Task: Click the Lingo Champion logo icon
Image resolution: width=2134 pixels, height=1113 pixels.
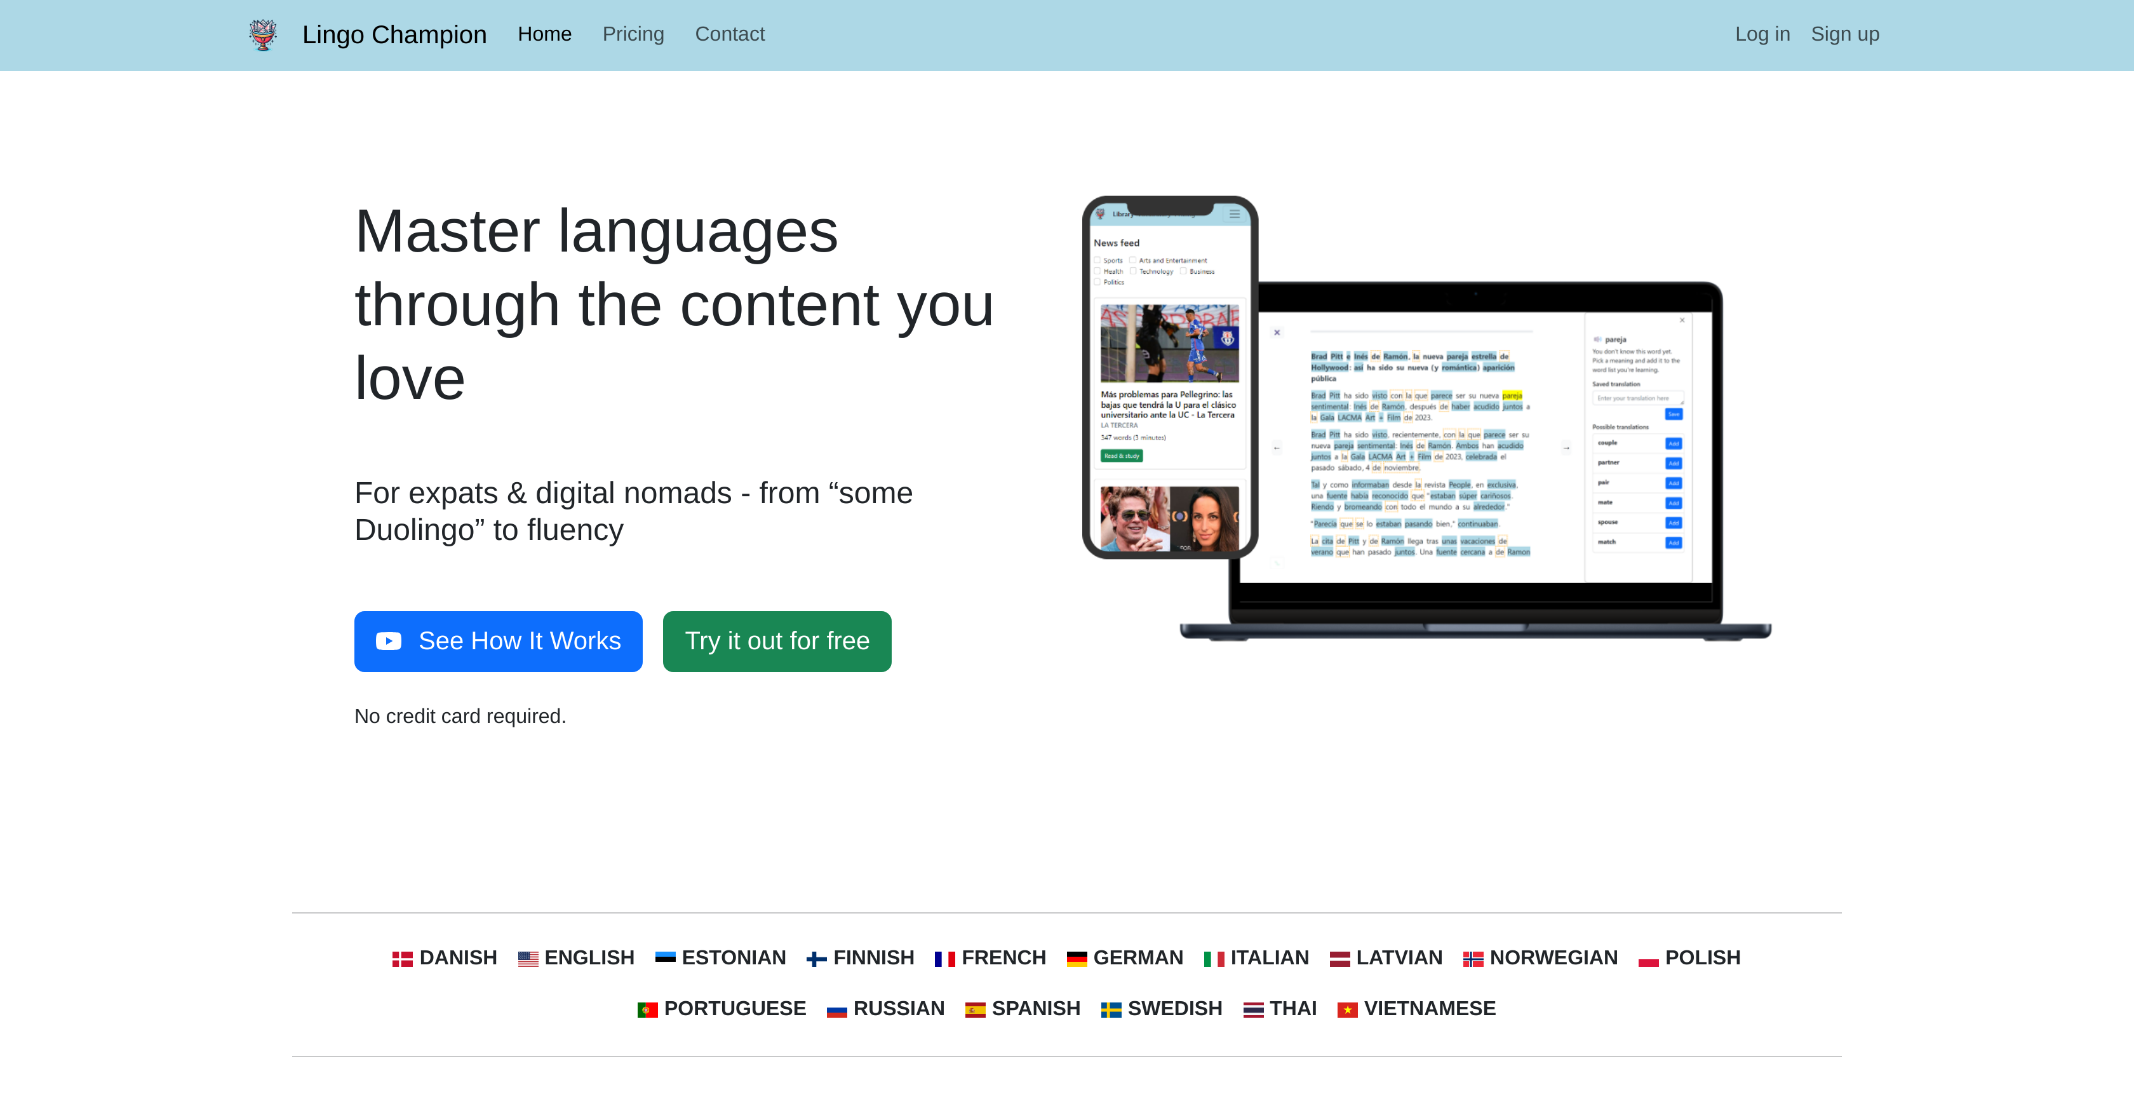Action: click(x=262, y=34)
